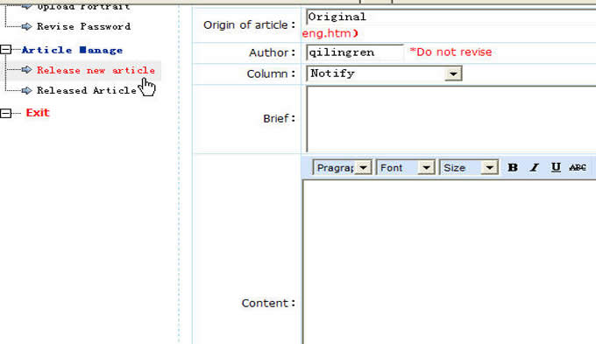Focus the Origin of article field

(451, 18)
